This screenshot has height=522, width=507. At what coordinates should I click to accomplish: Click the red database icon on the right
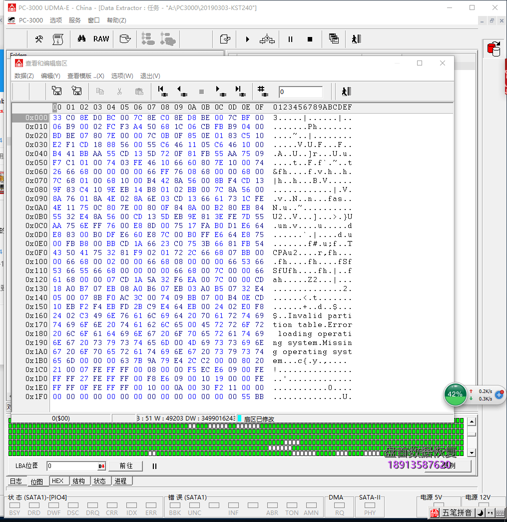(494, 48)
